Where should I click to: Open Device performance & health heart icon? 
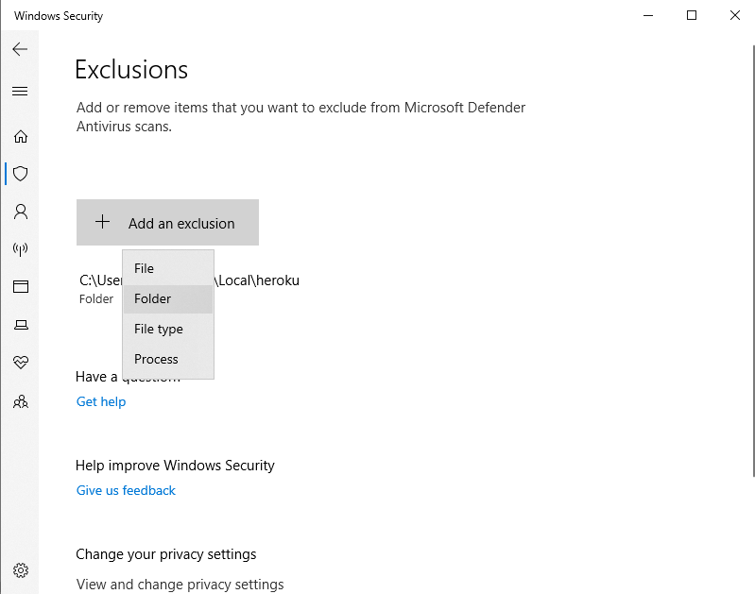(x=20, y=363)
